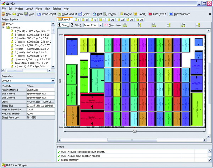Switch the view to Side 2
Screen dimensions: 213x168
pos(76,25)
